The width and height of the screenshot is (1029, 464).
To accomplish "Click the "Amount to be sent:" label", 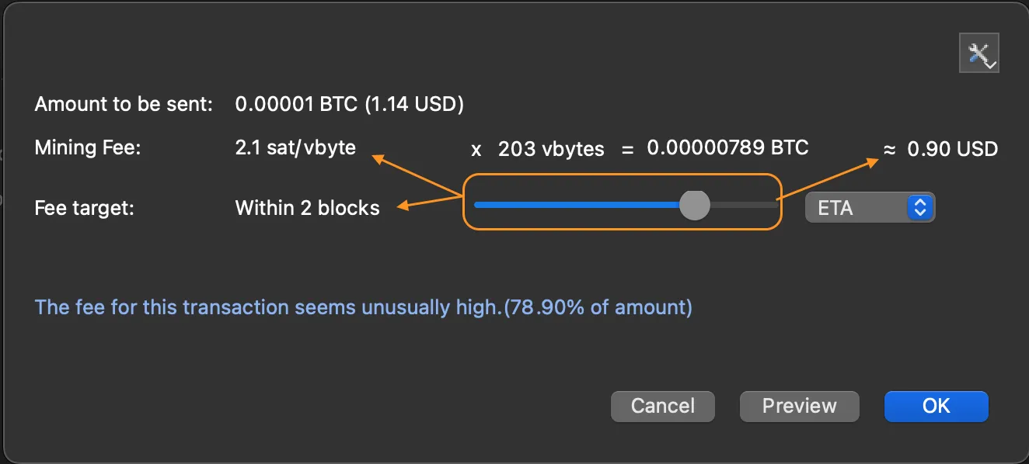I will point(124,104).
